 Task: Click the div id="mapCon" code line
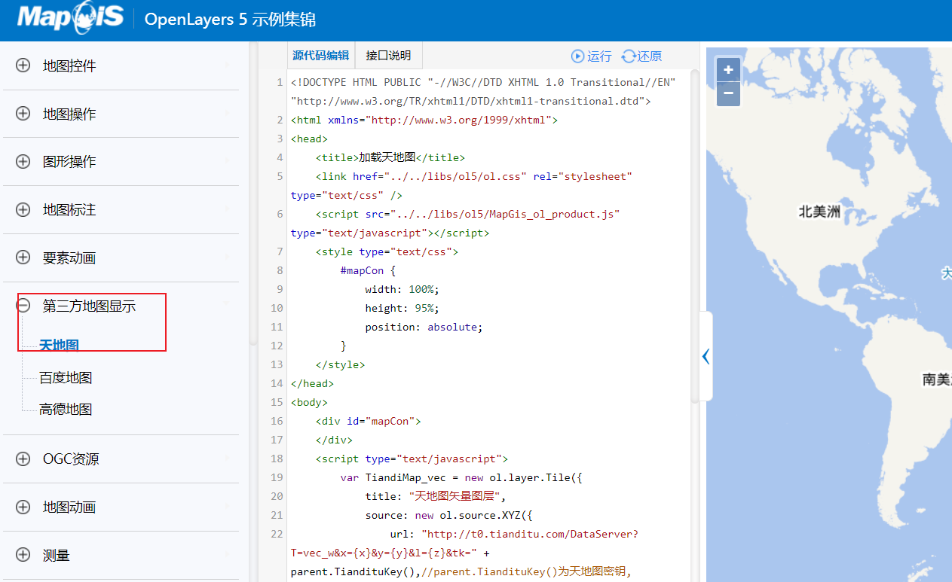point(369,421)
